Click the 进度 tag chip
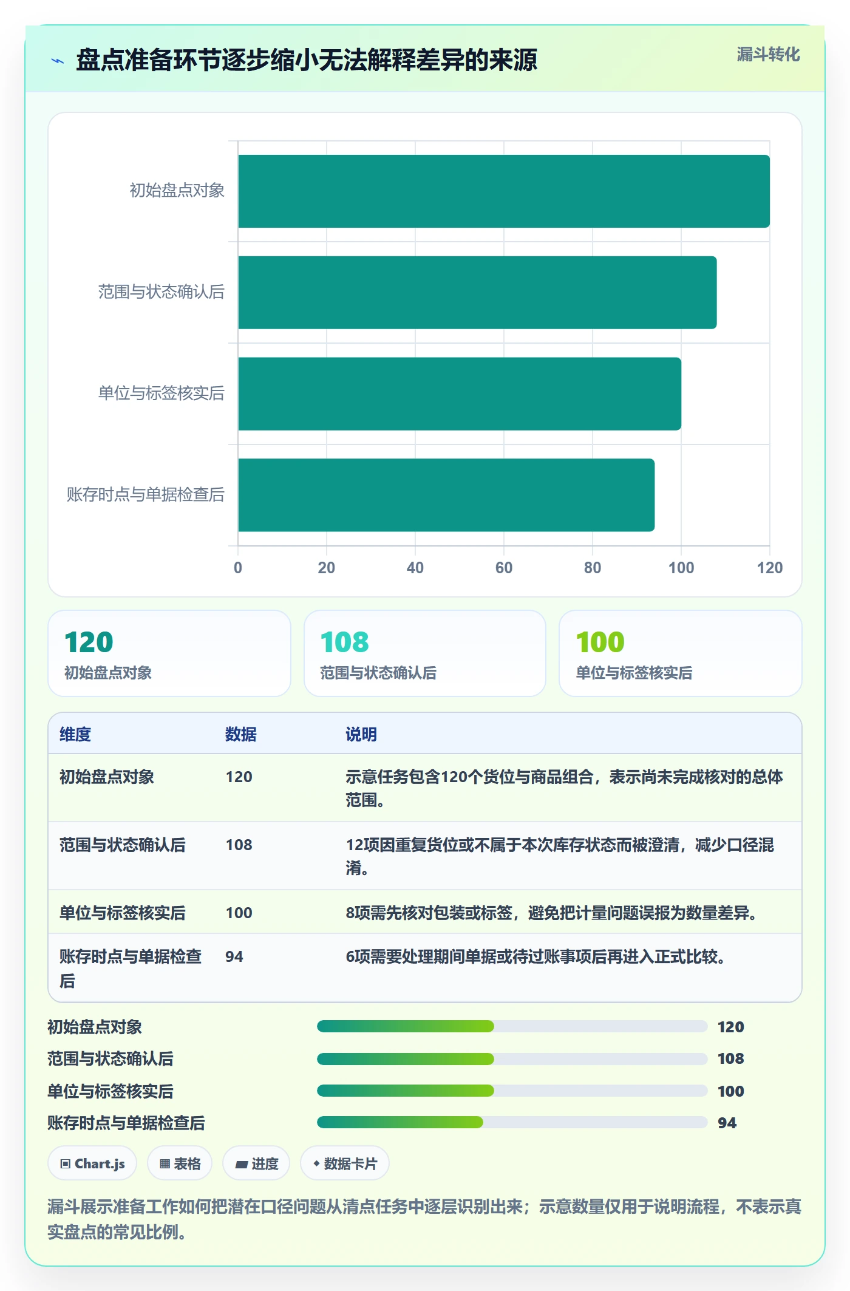The width and height of the screenshot is (850, 1291). pyautogui.click(x=256, y=1163)
